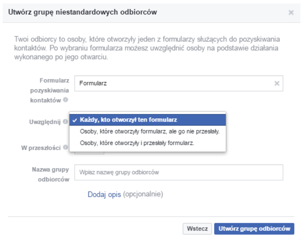Click info icon beside Uwzględnij

pyautogui.click(x=65, y=122)
